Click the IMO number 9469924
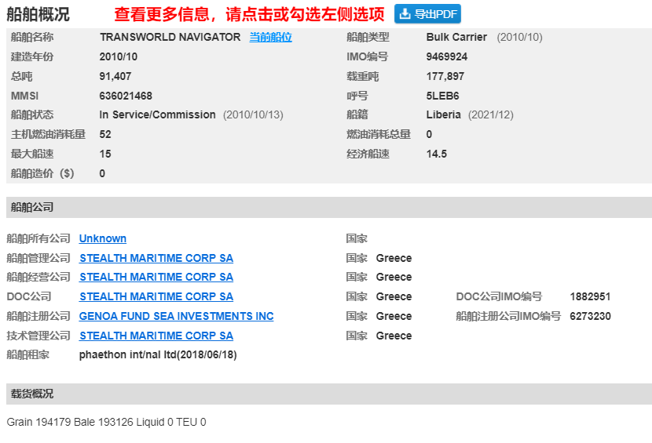The image size is (652, 443). [446, 56]
